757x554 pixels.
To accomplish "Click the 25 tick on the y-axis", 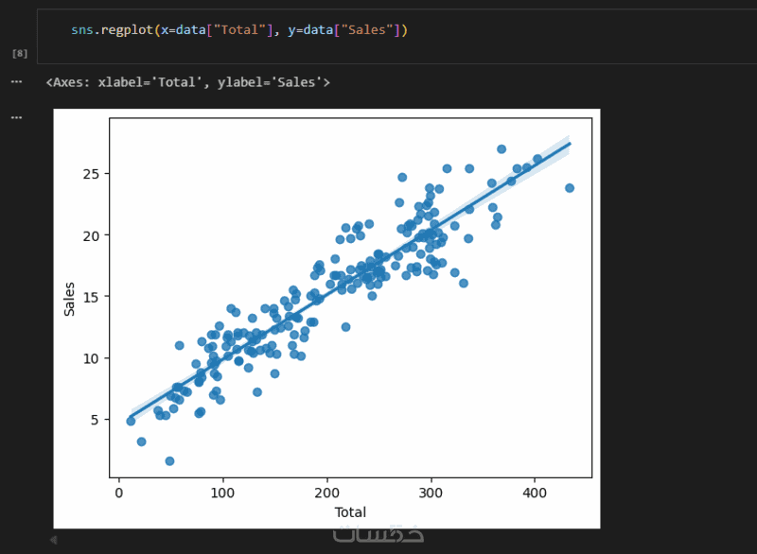I will [x=91, y=174].
